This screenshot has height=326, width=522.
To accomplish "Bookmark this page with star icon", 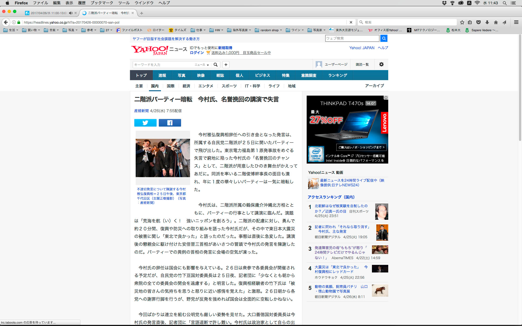I will (462, 22).
